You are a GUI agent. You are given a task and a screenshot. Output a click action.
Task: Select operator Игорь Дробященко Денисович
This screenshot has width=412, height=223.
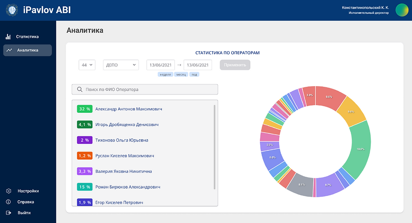(127, 125)
